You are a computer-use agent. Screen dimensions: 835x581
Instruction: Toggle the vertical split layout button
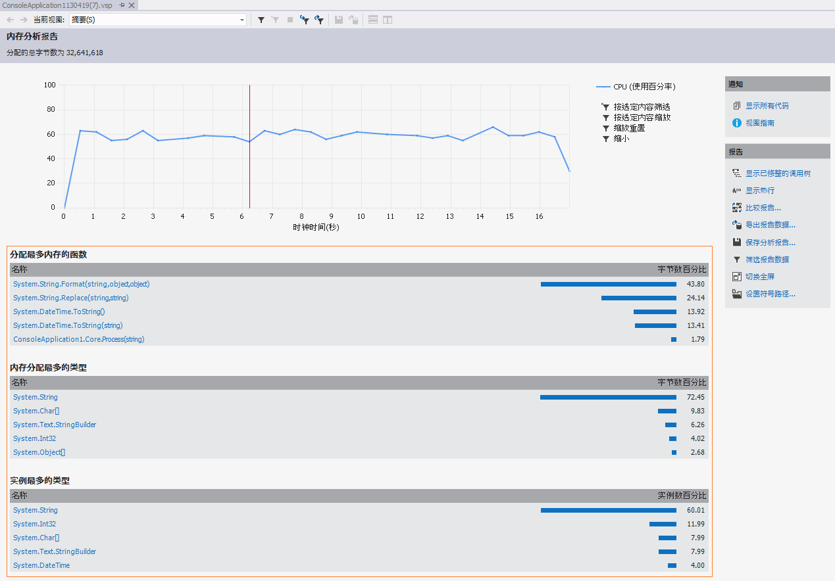388,20
